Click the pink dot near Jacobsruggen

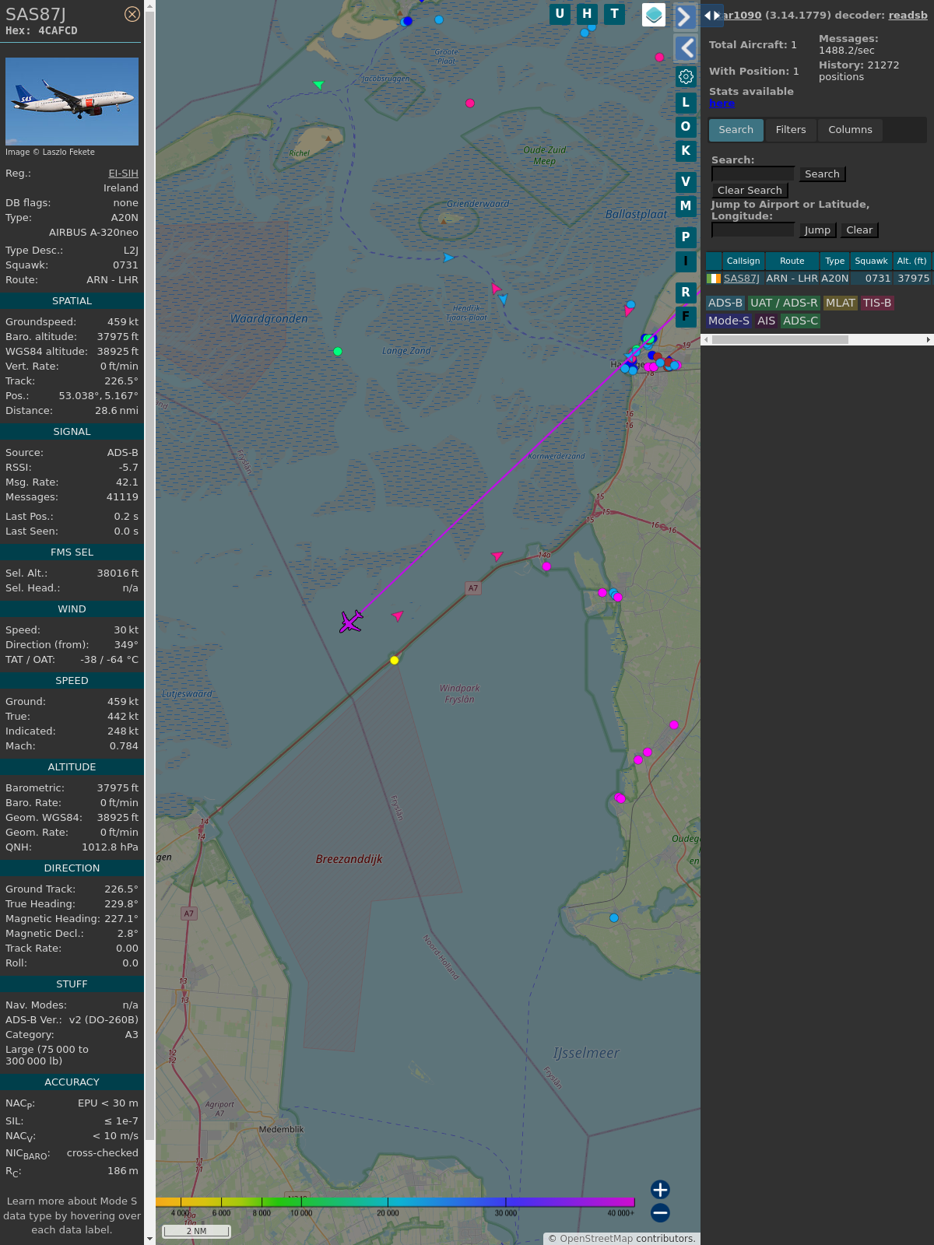[469, 103]
